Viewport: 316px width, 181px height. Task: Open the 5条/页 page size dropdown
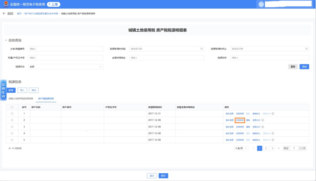pyautogui.click(x=241, y=148)
